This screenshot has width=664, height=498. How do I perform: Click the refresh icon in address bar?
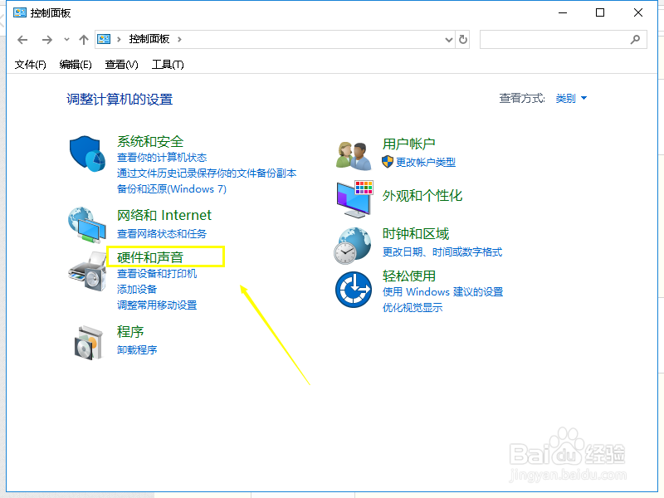[x=463, y=39]
